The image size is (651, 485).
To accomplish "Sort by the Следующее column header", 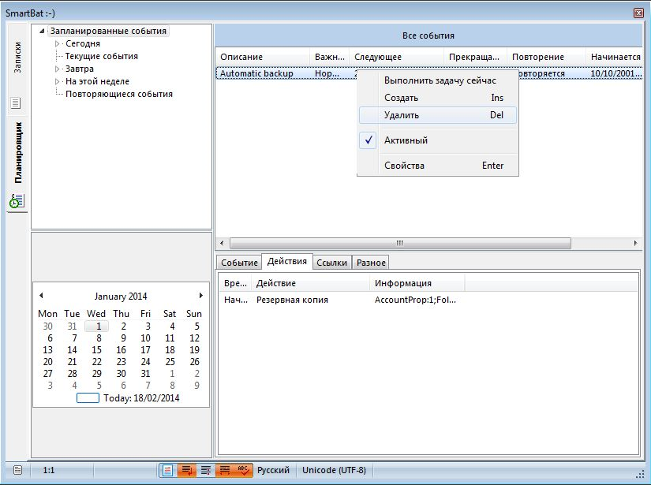I will click(396, 57).
